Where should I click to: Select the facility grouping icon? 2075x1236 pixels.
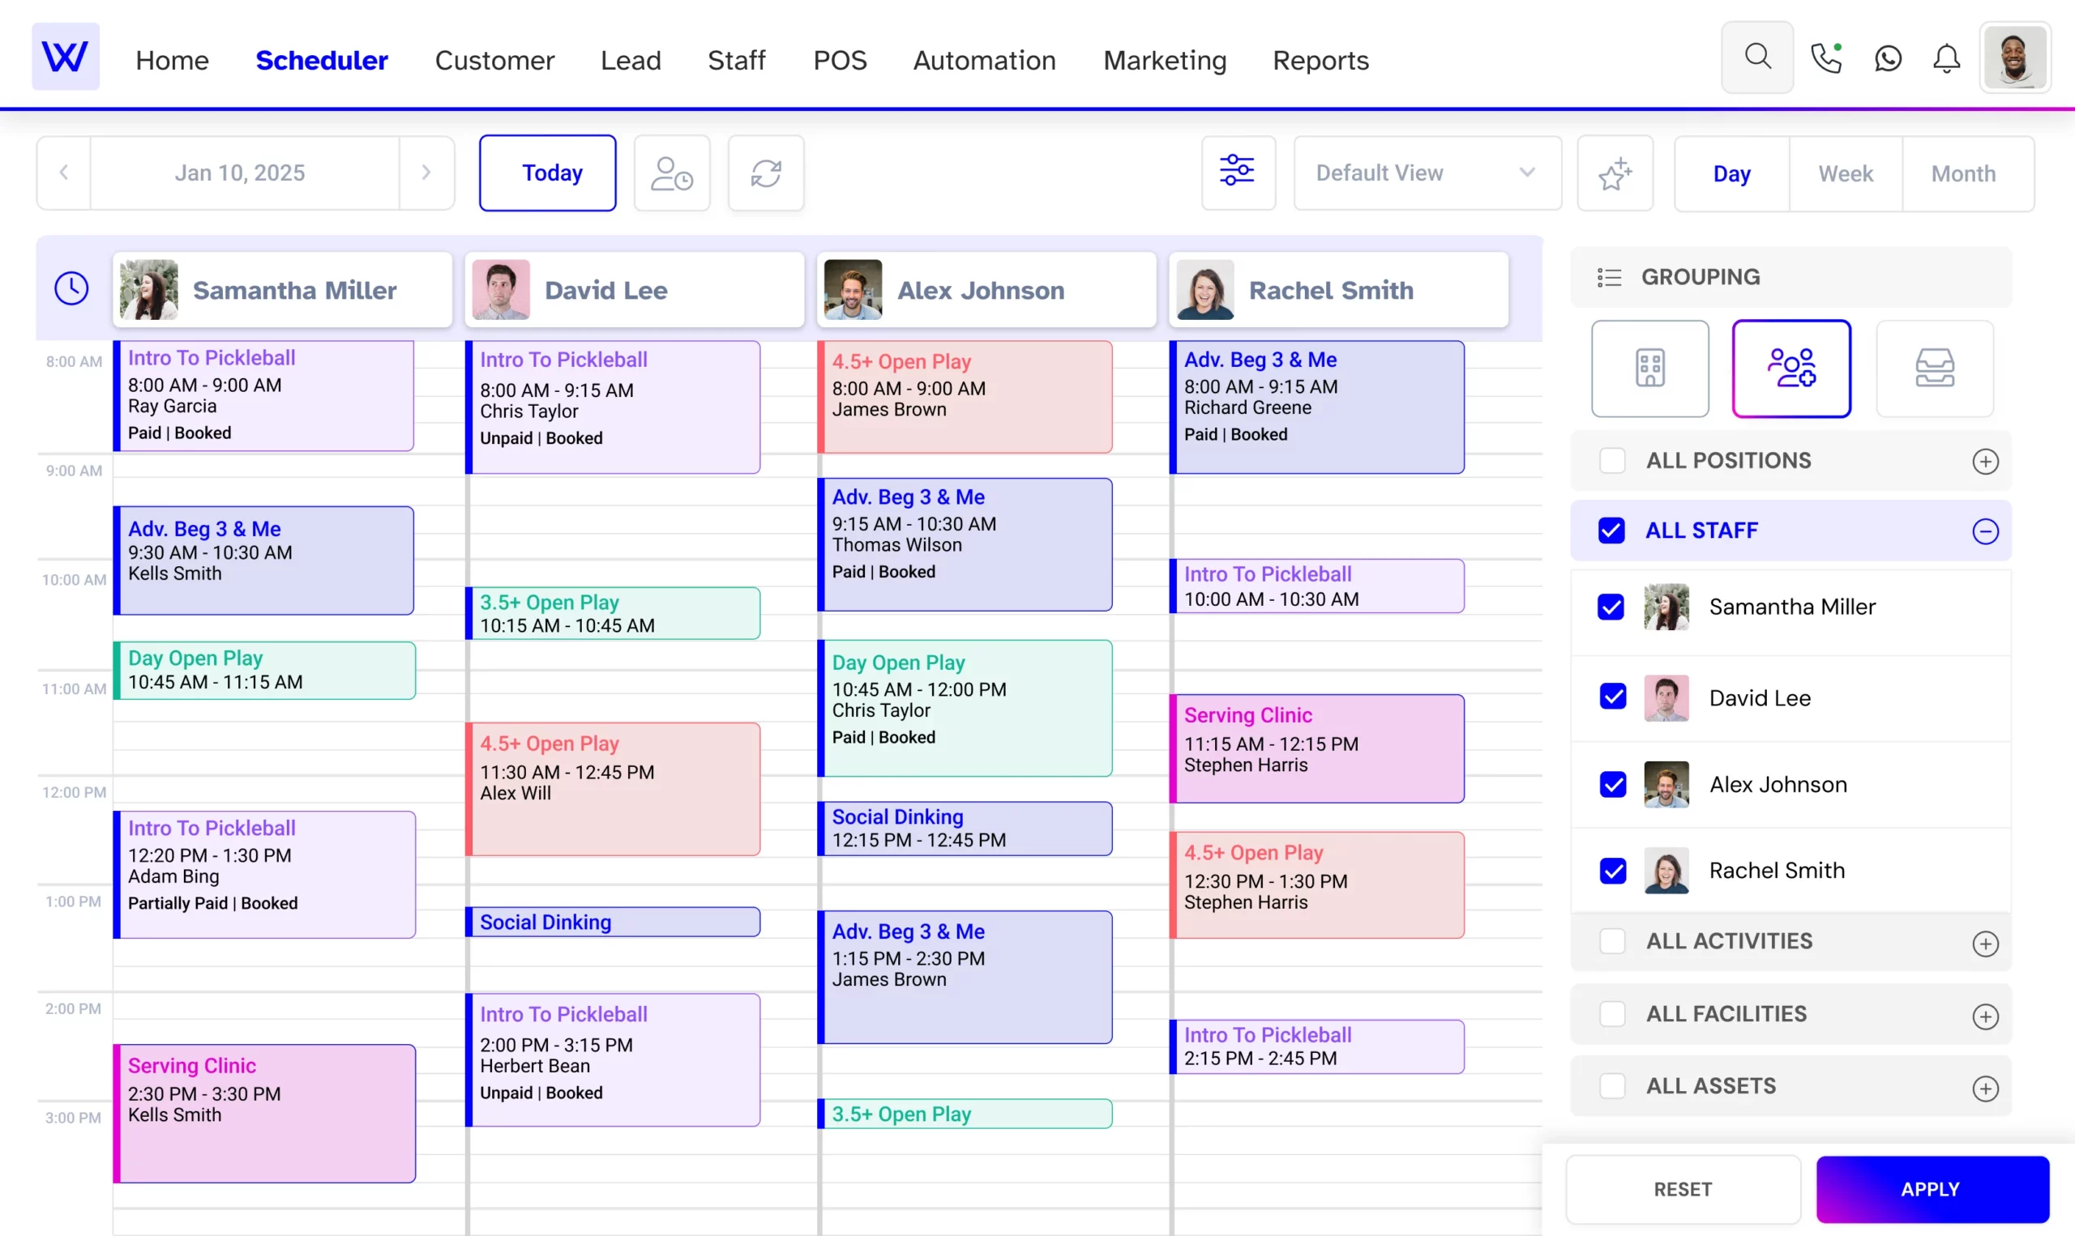point(1648,368)
